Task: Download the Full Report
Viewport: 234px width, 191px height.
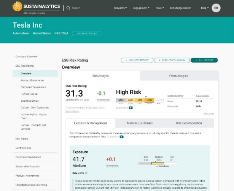Action: click(204, 60)
